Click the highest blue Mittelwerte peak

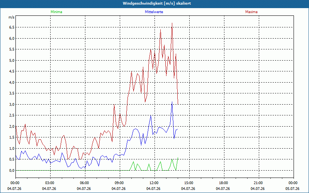coord(172,102)
